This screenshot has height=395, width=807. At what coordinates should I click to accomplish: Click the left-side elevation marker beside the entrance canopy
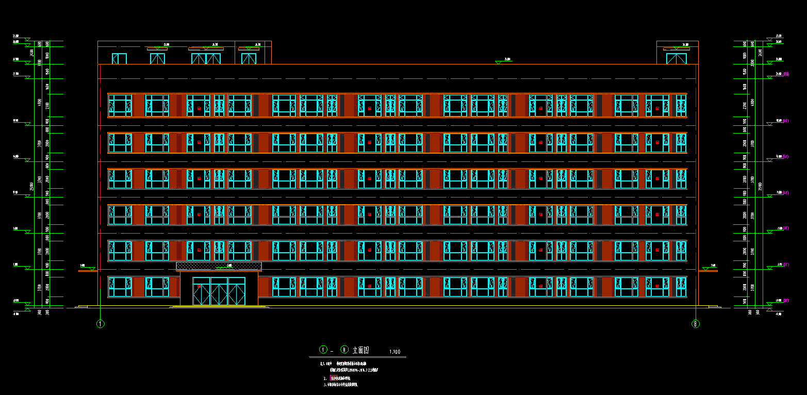click(x=91, y=268)
